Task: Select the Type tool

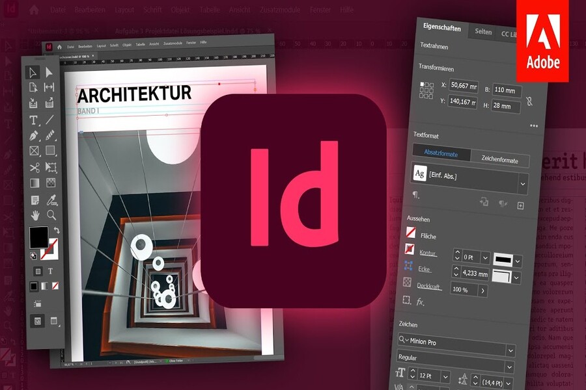Action: coord(33,120)
